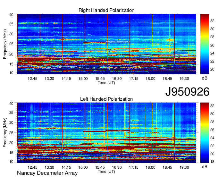This screenshot has width=218, height=177.
Task: Click the "18:00" time tick of Right Handed plot
Action: [150, 79]
